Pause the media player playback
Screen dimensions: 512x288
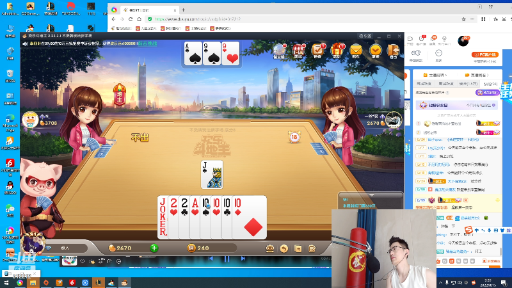(227, 259)
